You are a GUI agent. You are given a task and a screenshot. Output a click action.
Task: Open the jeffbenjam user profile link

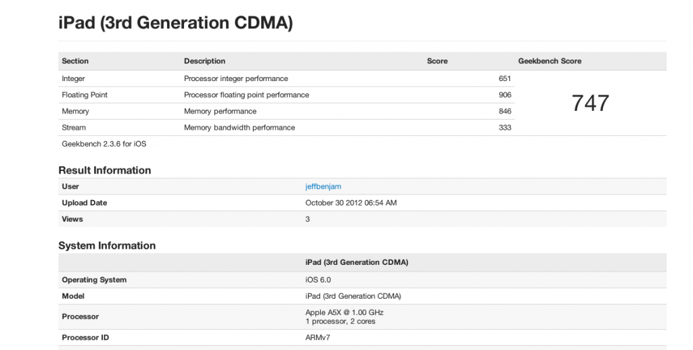(324, 186)
